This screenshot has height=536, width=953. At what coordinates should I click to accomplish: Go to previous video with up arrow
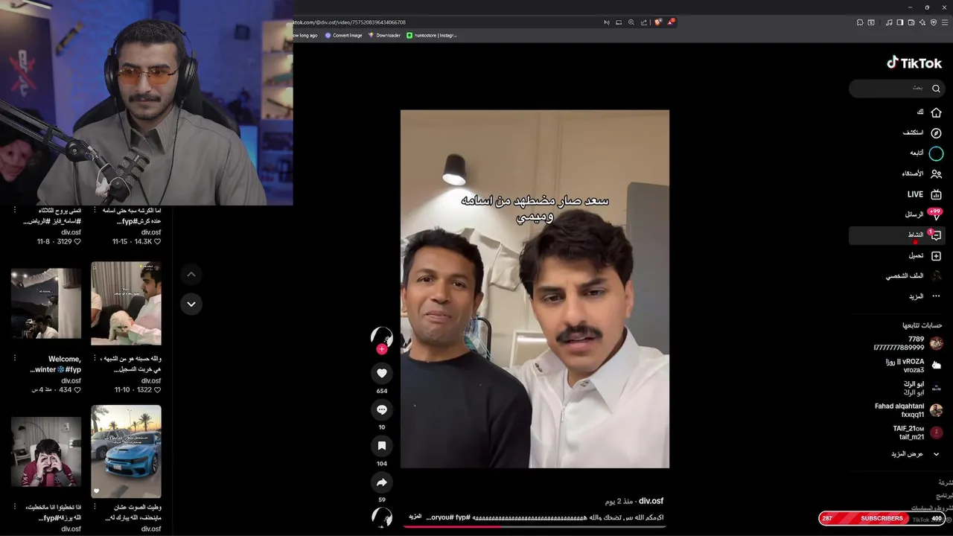[x=191, y=275]
